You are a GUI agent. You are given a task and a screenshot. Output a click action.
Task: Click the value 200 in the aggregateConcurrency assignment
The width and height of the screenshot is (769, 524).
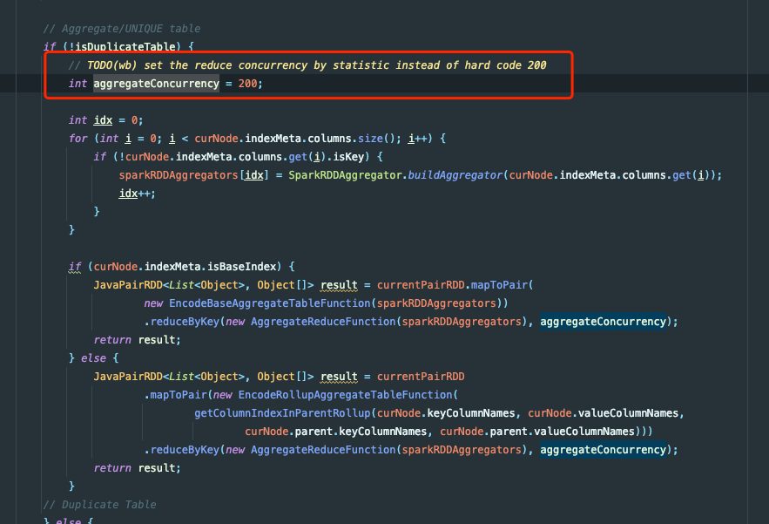point(247,84)
